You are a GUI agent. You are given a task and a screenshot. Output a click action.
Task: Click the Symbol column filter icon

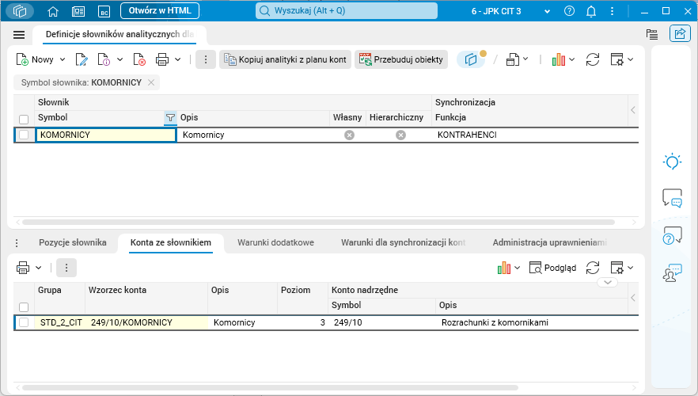(x=170, y=117)
